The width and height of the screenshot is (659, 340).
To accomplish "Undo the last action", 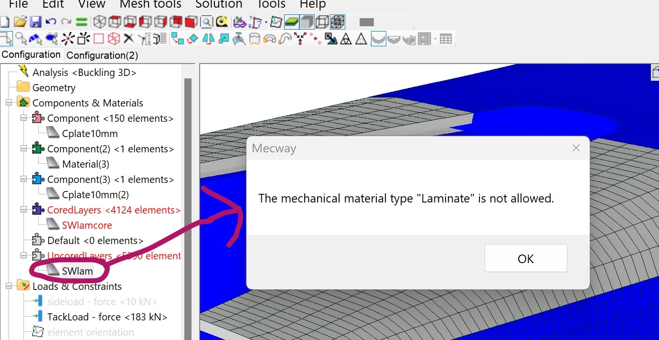I will tap(51, 22).
